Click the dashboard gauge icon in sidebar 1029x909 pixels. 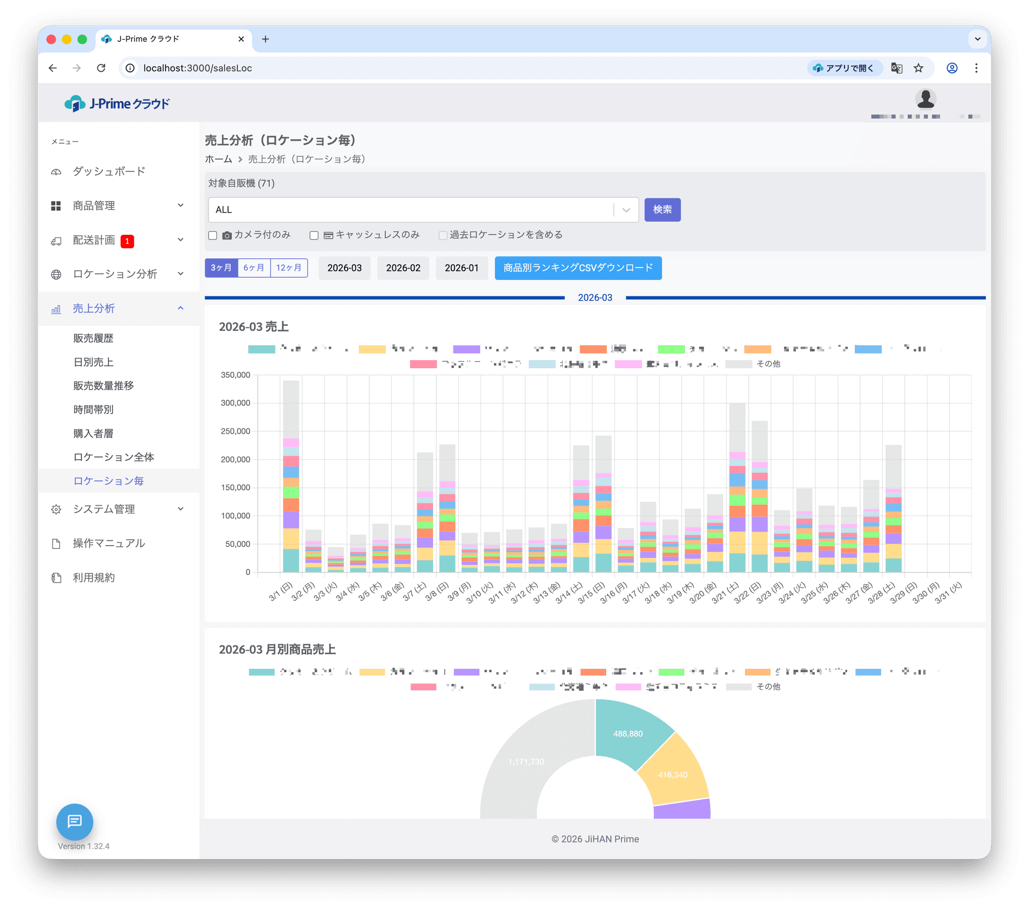[56, 172]
